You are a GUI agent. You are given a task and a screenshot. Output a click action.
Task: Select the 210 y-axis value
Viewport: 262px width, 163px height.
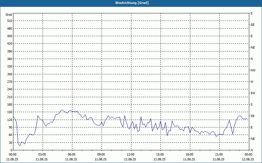[10, 97]
